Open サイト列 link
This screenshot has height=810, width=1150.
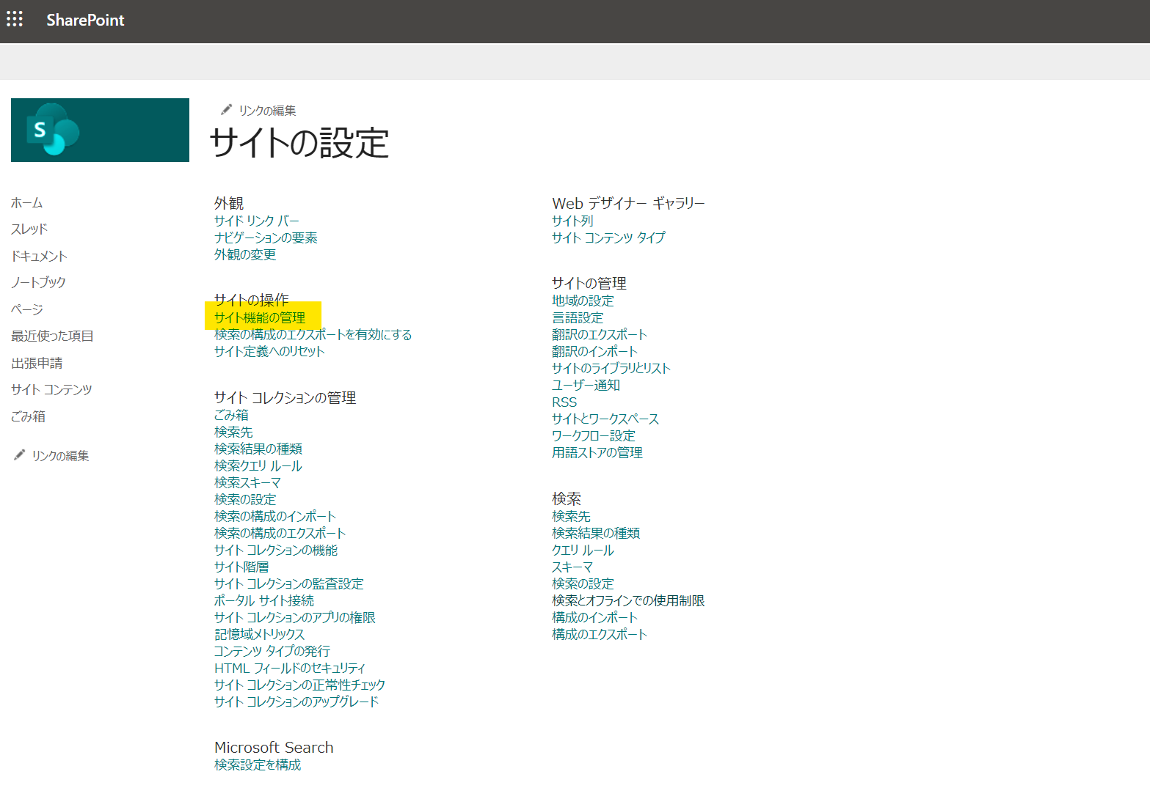pyautogui.click(x=572, y=221)
